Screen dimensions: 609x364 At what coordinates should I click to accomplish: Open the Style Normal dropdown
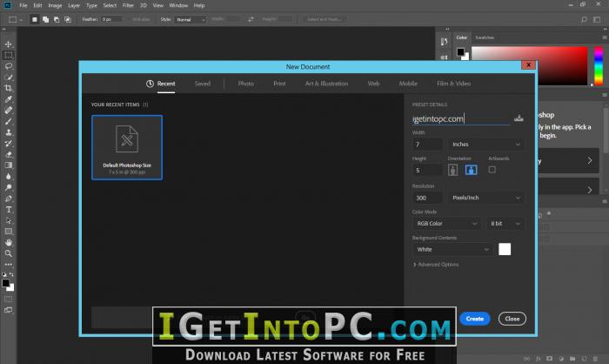point(190,19)
